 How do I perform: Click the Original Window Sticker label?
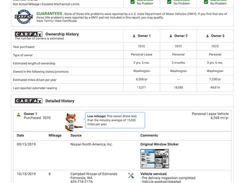[159, 144]
